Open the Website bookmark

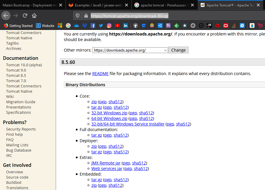click(45, 26)
